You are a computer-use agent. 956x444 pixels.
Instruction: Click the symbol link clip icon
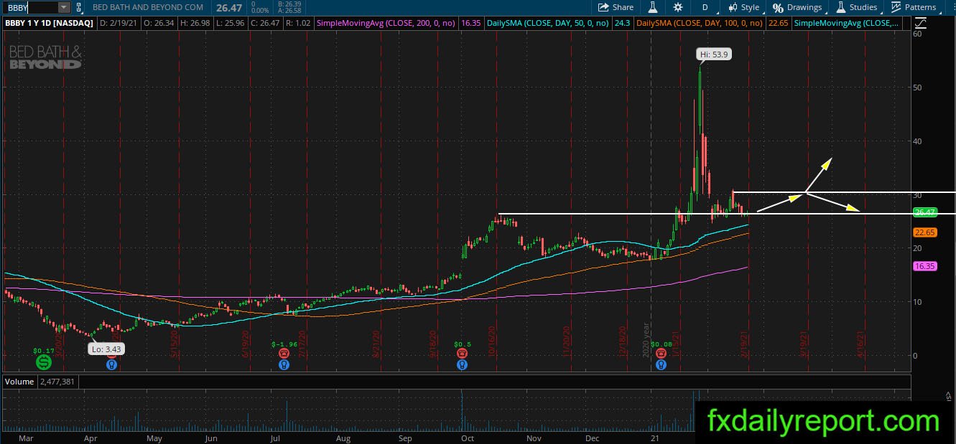79,7
